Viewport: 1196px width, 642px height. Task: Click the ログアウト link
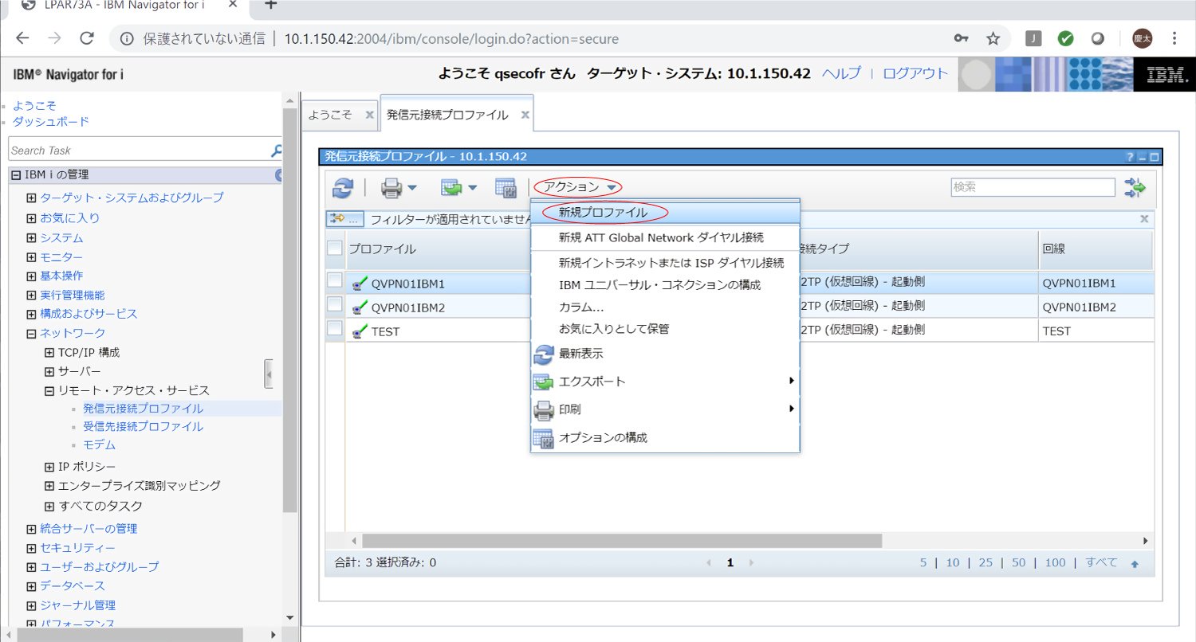coord(915,73)
